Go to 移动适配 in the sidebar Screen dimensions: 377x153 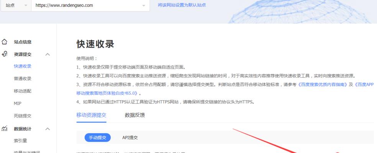coord(23,91)
